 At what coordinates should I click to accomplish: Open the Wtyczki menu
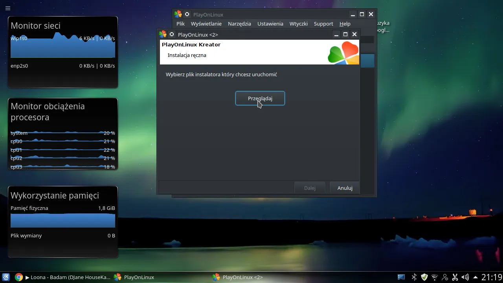click(x=299, y=24)
